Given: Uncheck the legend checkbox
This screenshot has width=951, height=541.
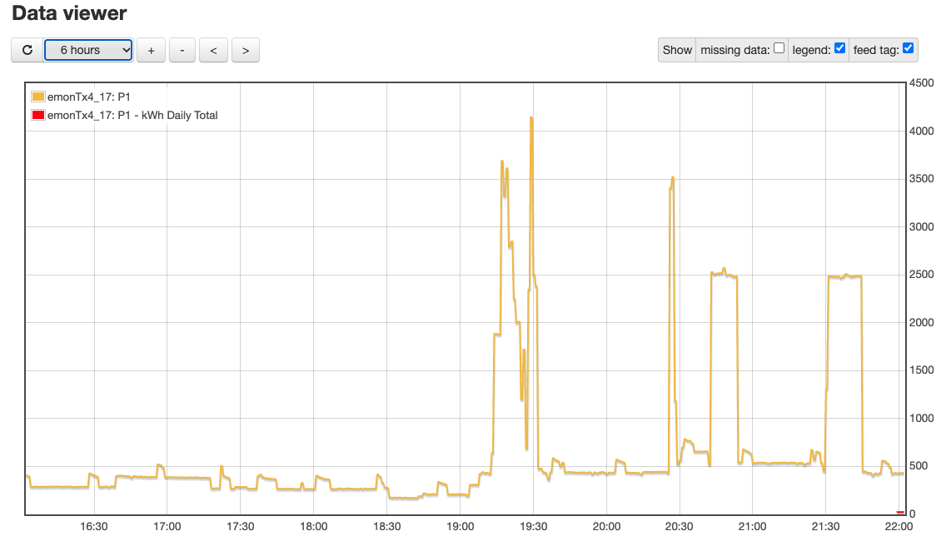Looking at the screenshot, I should [x=840, y=48].
